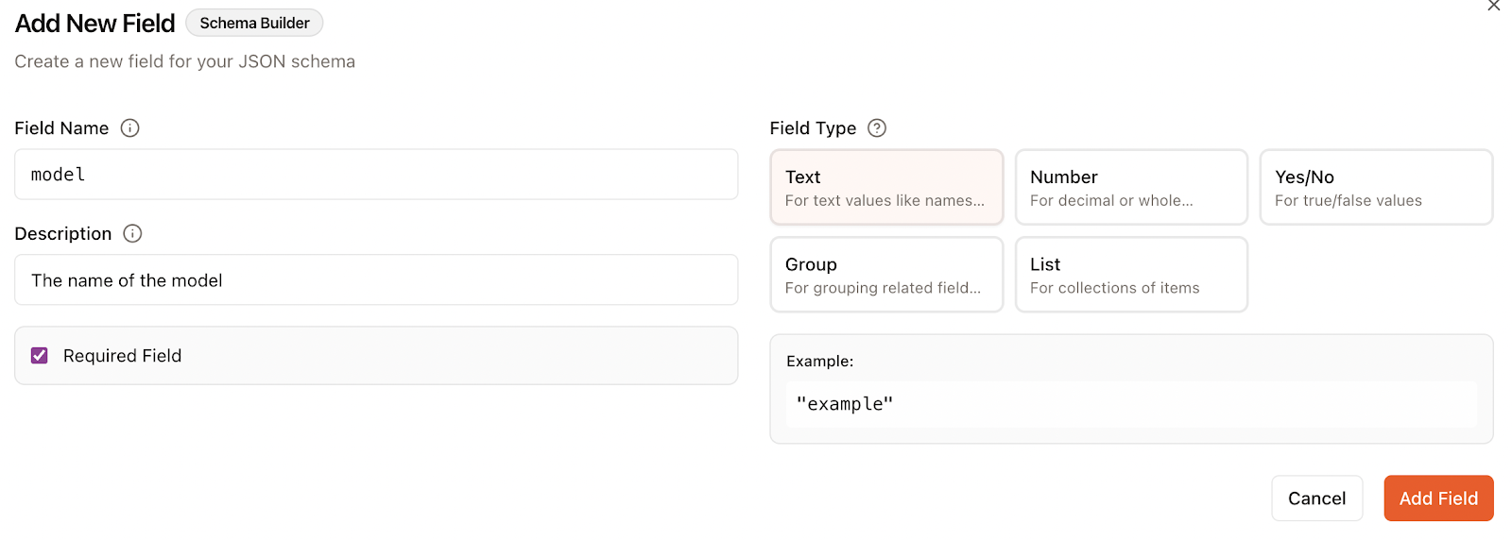Click the 'Create a new field' subtitle
Screen dimensions: 1512x540
[185, 61]
